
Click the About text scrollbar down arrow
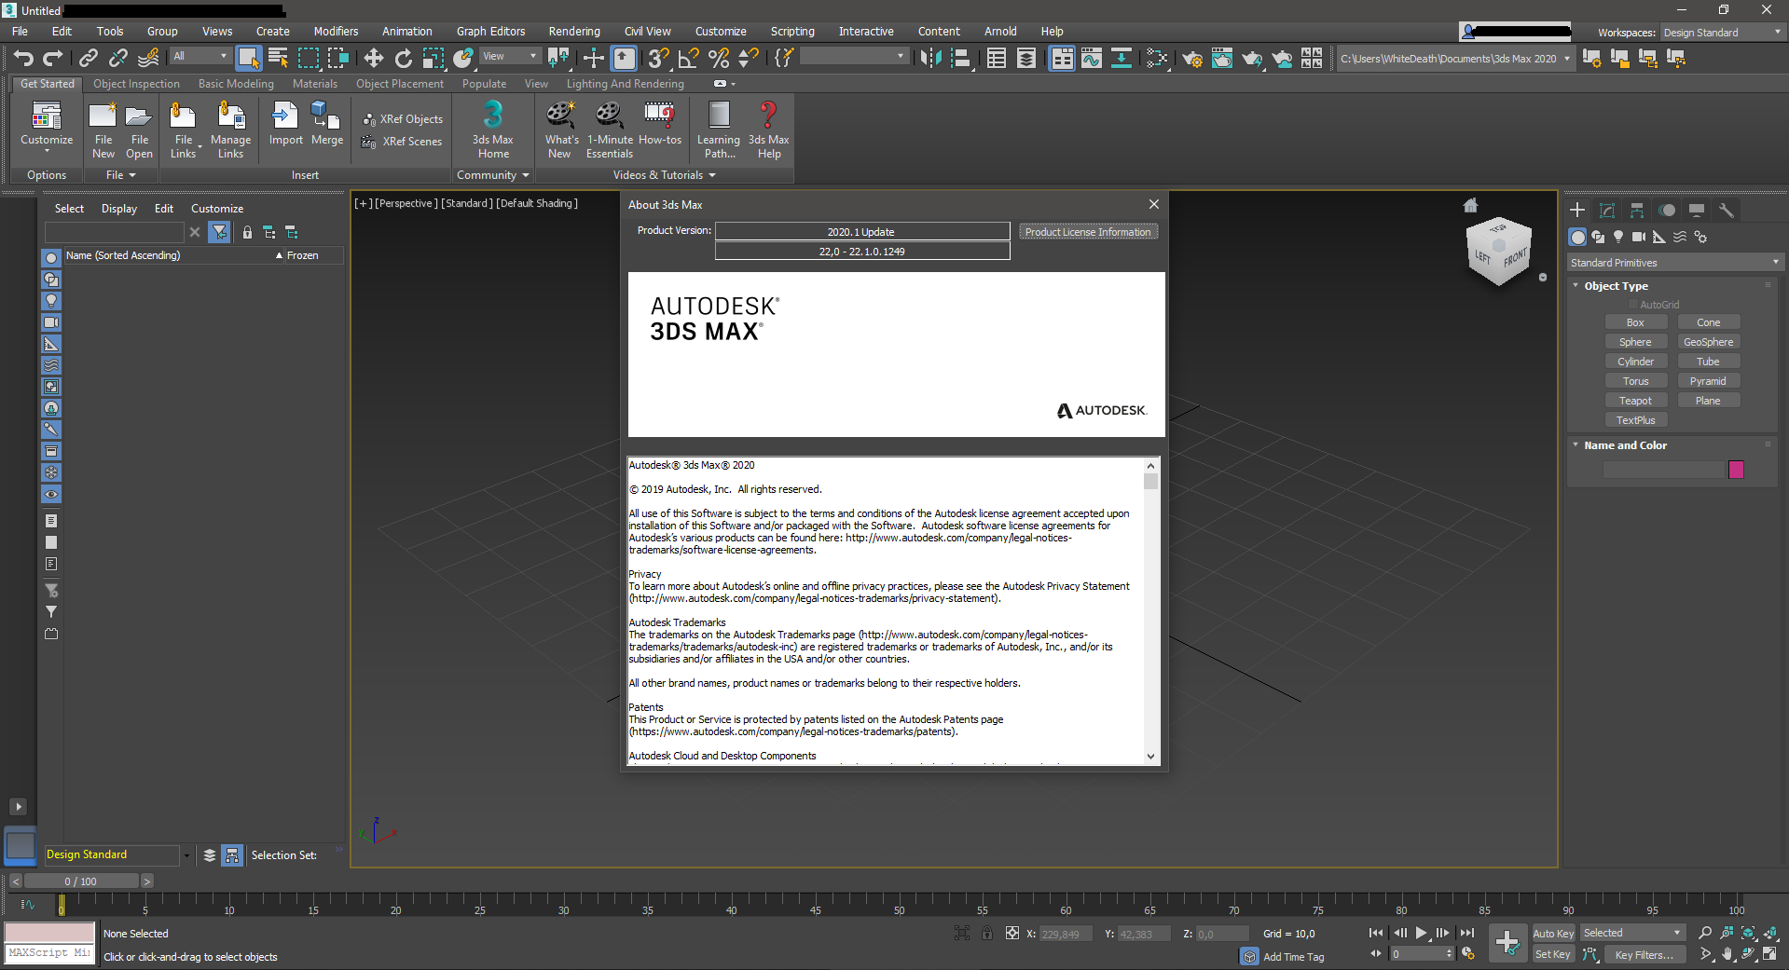coord(1150,757)
